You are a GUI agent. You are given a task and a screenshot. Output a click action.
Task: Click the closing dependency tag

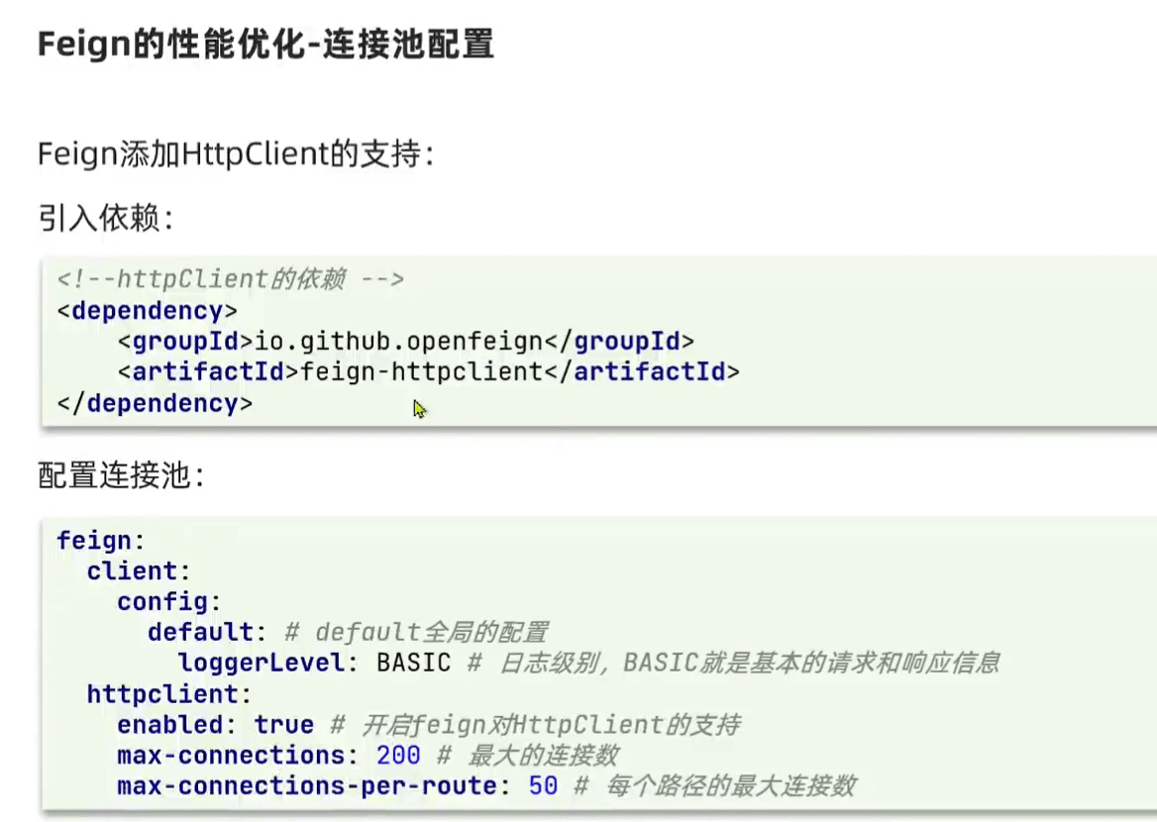(155, 403)
